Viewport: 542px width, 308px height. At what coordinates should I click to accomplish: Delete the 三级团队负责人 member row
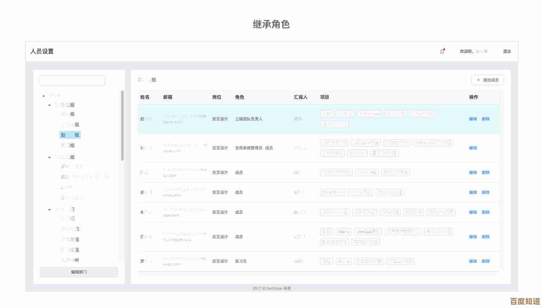[485, 119]
